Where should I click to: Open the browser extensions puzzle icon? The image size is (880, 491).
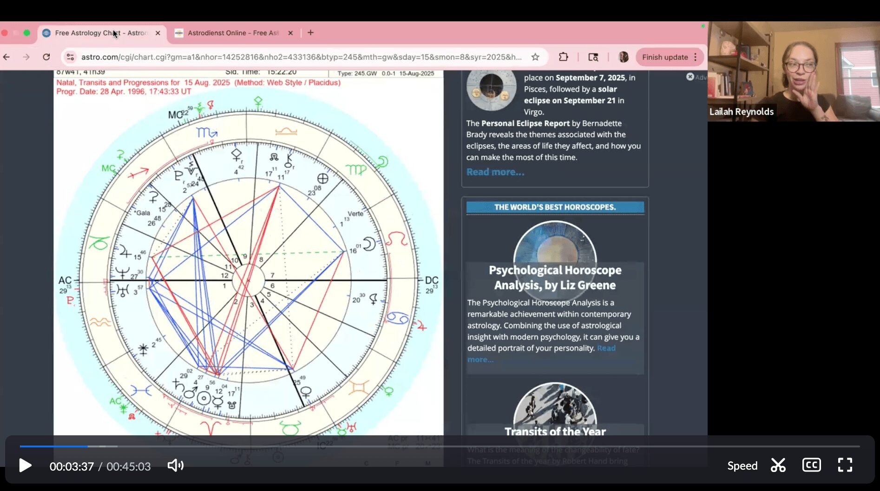pyautogui.click(x=563, y=57)
